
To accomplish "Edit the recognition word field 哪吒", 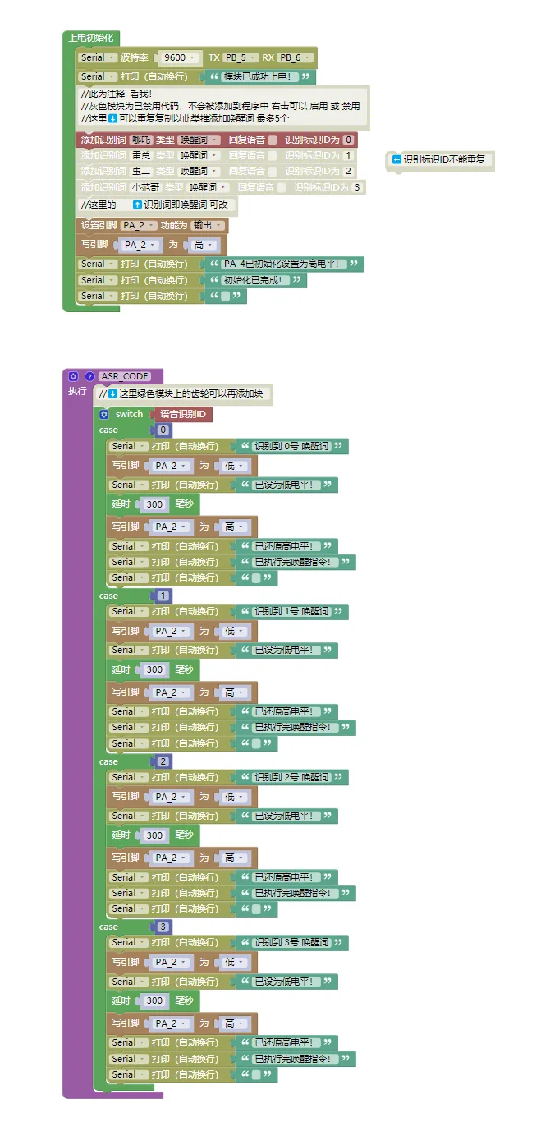I will (x=141, y=140).
